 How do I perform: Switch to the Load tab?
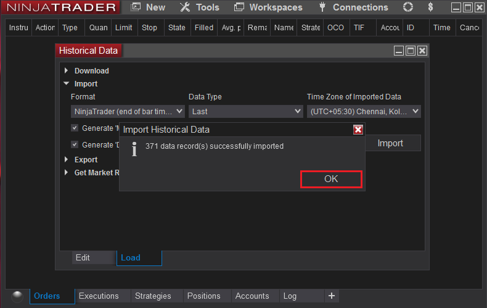click(139, 258)
